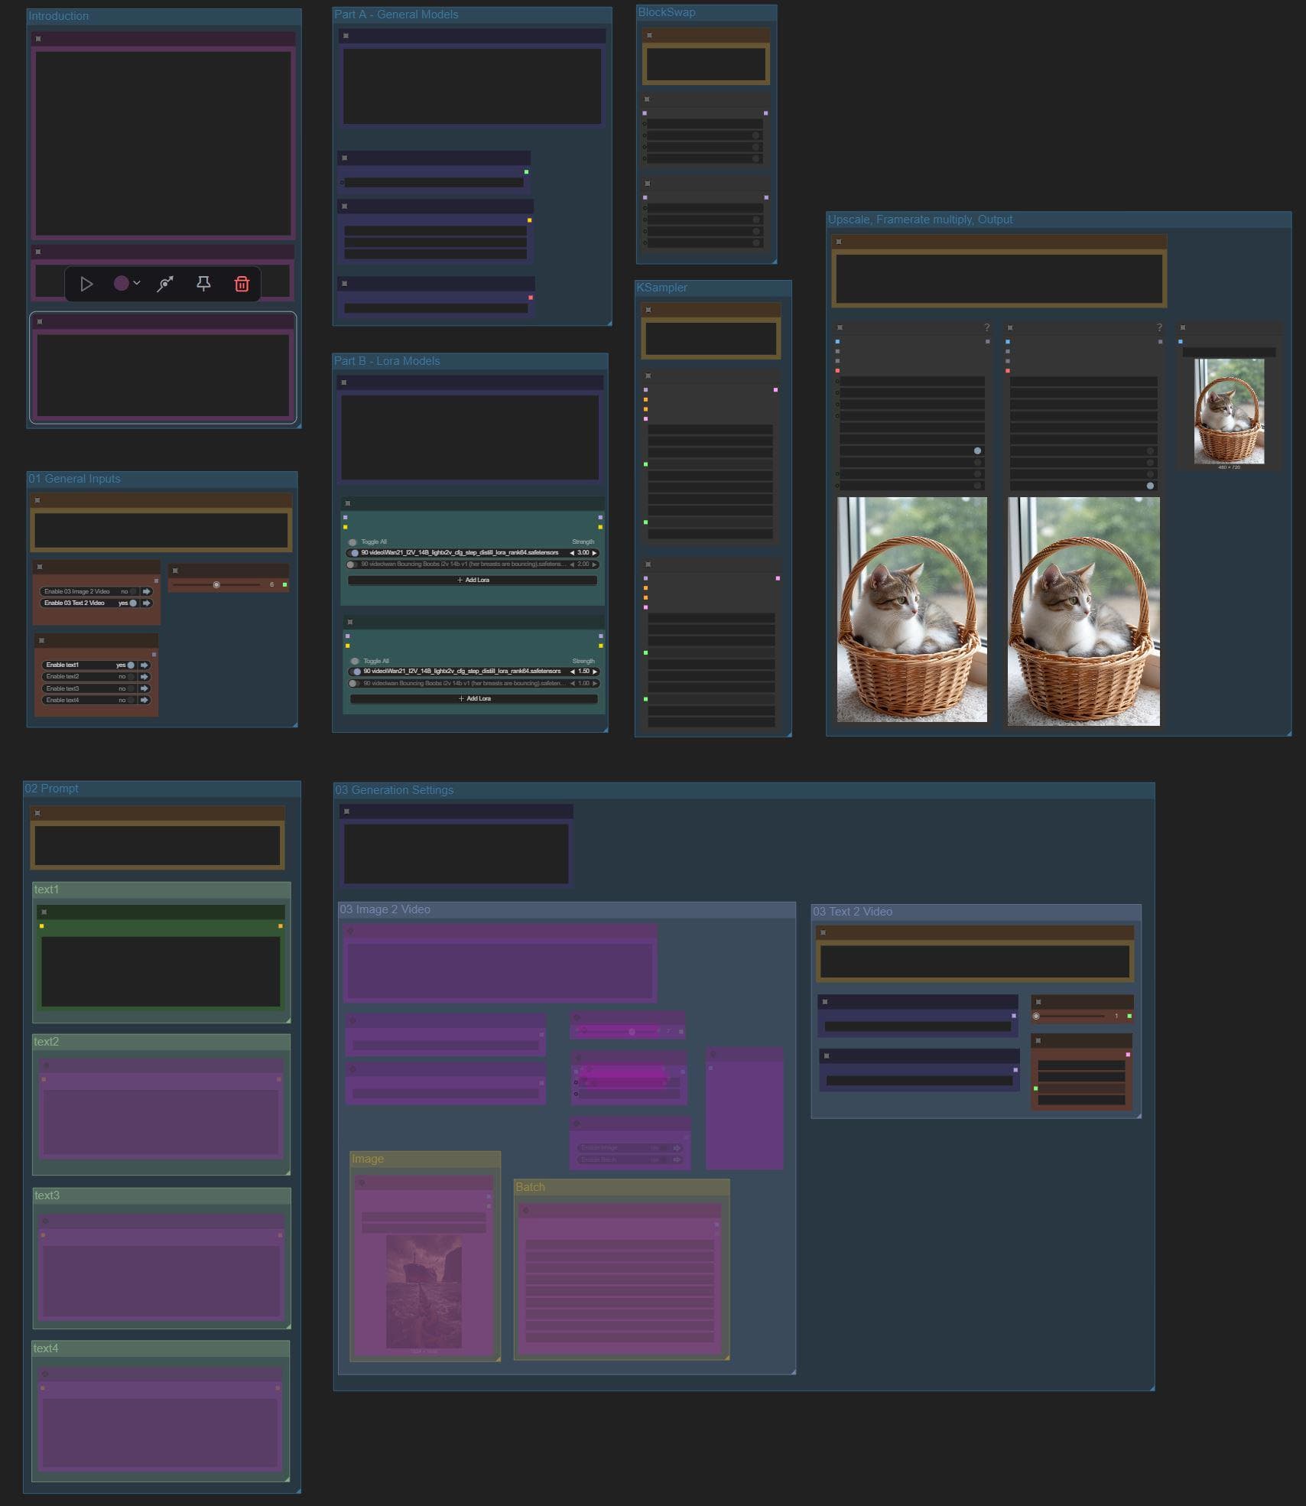Pin the selected node with the pin icon
The width and height of the screenshot is (1306, 1506).
pos(203,284)
